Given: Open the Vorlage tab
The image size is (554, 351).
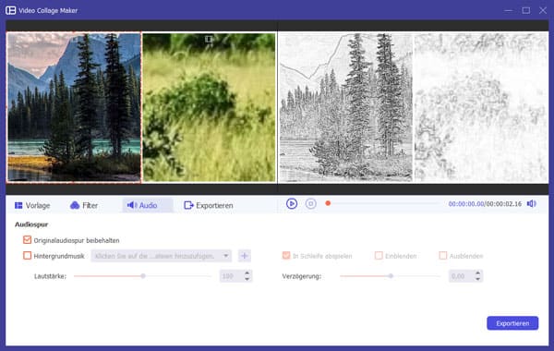Looking at the screenshot, I should click(x=32, y=205).
